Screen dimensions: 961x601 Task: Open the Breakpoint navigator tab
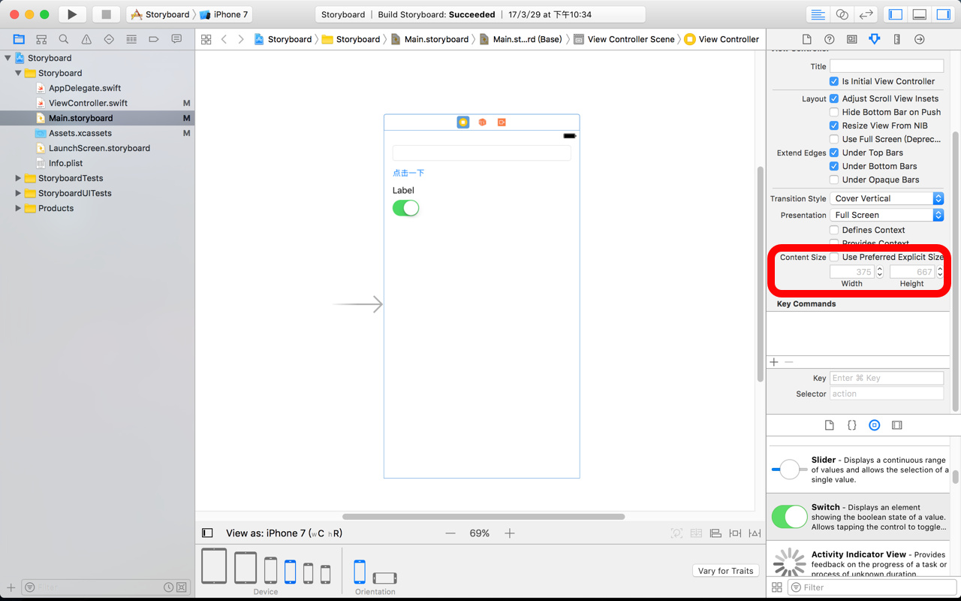pyautogui.click(x=154, y=39)
